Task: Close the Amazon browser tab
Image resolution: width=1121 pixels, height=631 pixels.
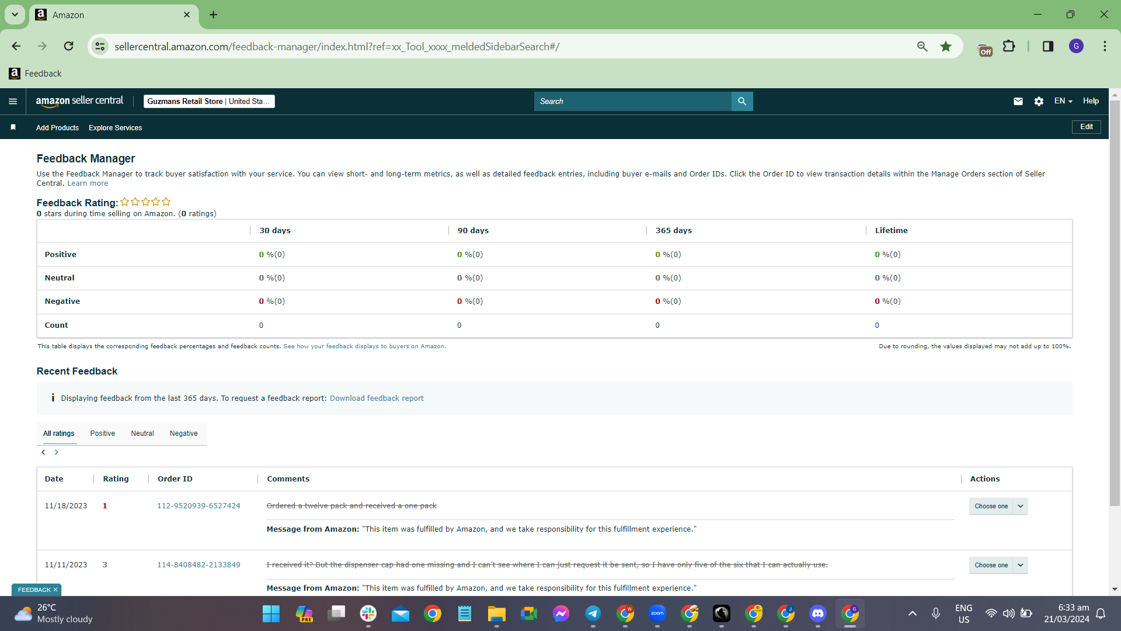Action: (187, 15)
